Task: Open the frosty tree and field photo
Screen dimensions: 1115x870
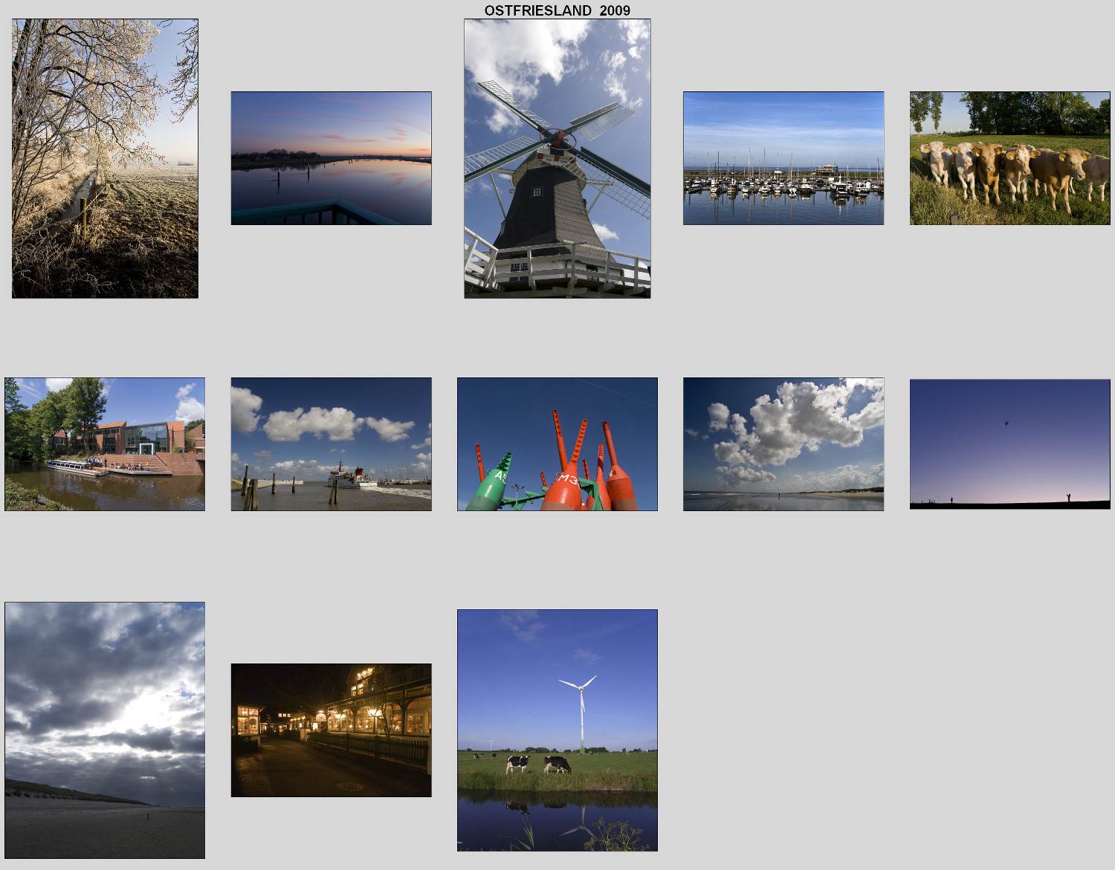Action: 105,158
